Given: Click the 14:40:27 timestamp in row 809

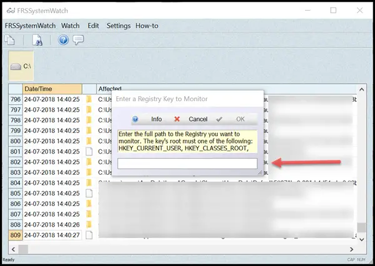Looking at the screenshot, I should pos(68,235).
